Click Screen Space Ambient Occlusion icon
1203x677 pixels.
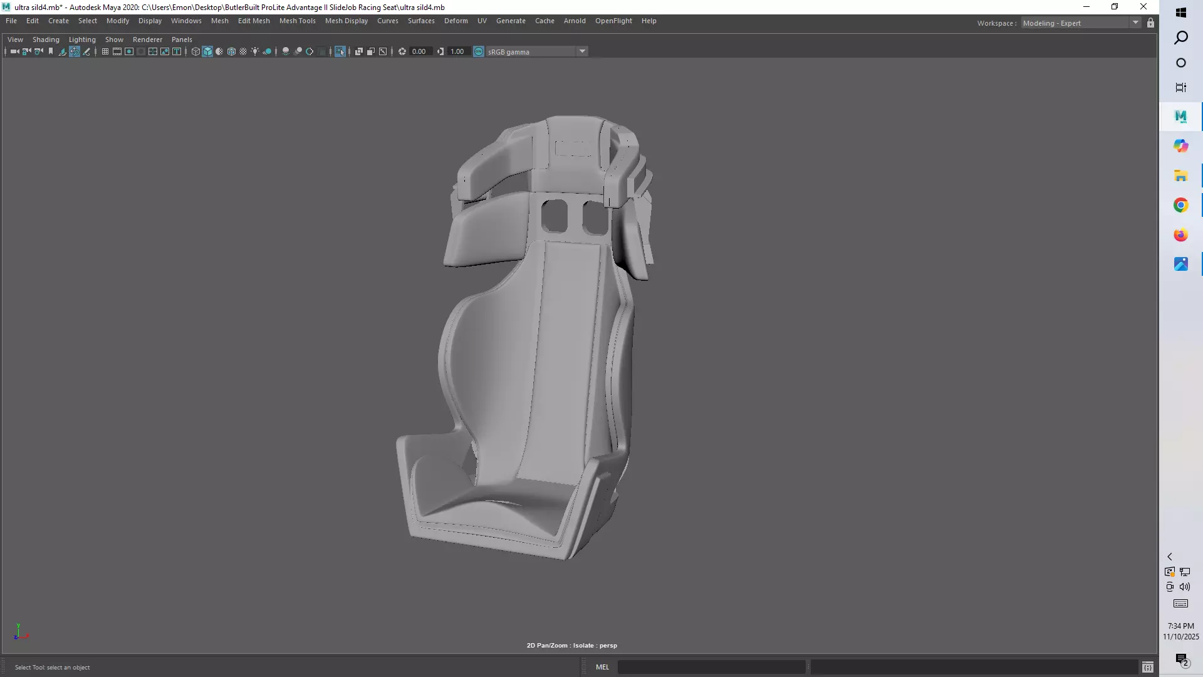[286, 51]
